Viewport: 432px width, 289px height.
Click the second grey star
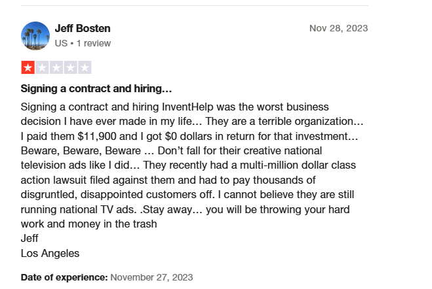click(42, 67)
